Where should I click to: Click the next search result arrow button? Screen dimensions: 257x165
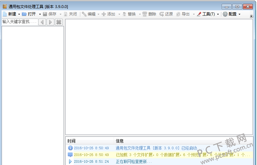[50, 22]
